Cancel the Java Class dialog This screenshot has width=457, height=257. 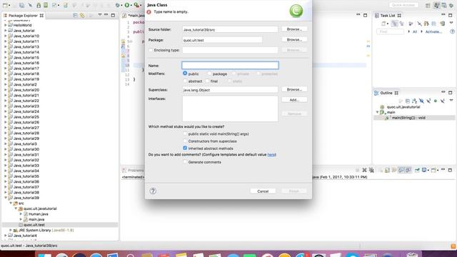[263, 191]
